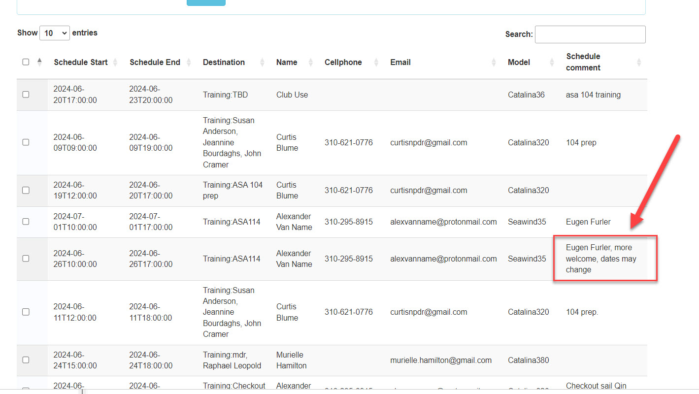Click curtisnpdr@gmail.com in 104 prep row
Image resolution: width=699 pixels, height=394 pixels.
point(429,143)
